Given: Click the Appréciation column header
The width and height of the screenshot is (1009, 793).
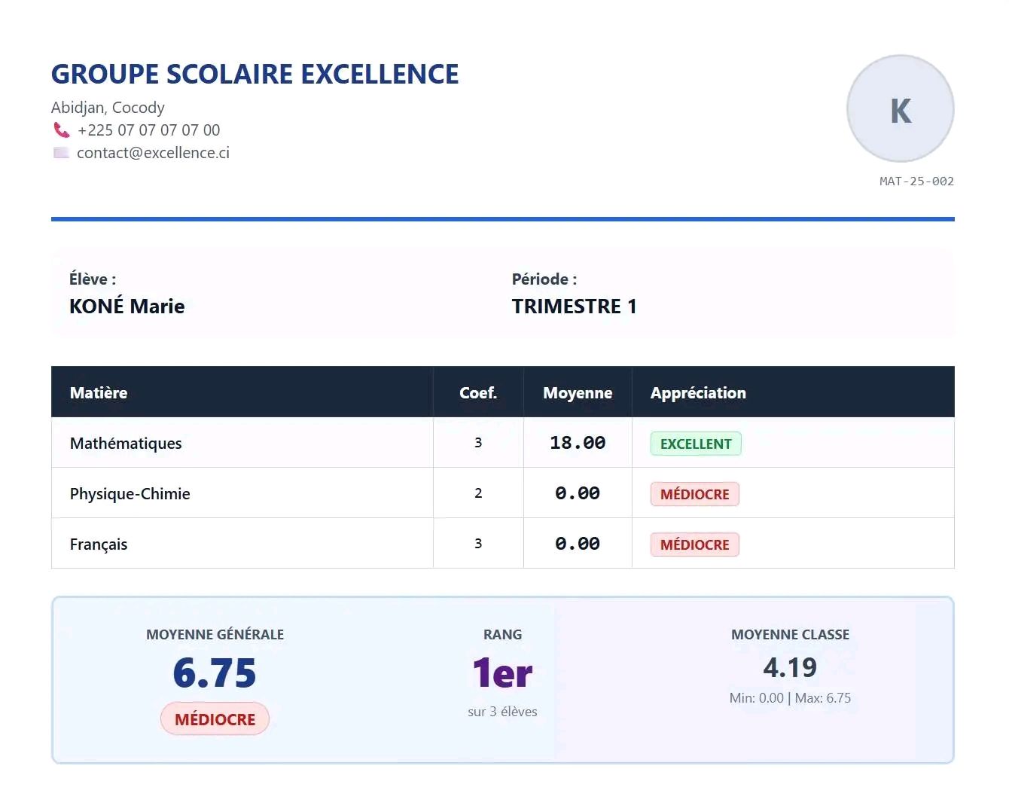Looking at the screenshot, I should click(x=698, y=392).
